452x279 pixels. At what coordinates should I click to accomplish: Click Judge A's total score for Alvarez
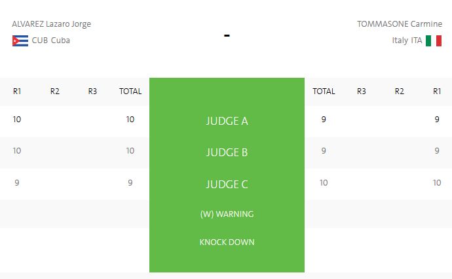click(x=130, y=120)
